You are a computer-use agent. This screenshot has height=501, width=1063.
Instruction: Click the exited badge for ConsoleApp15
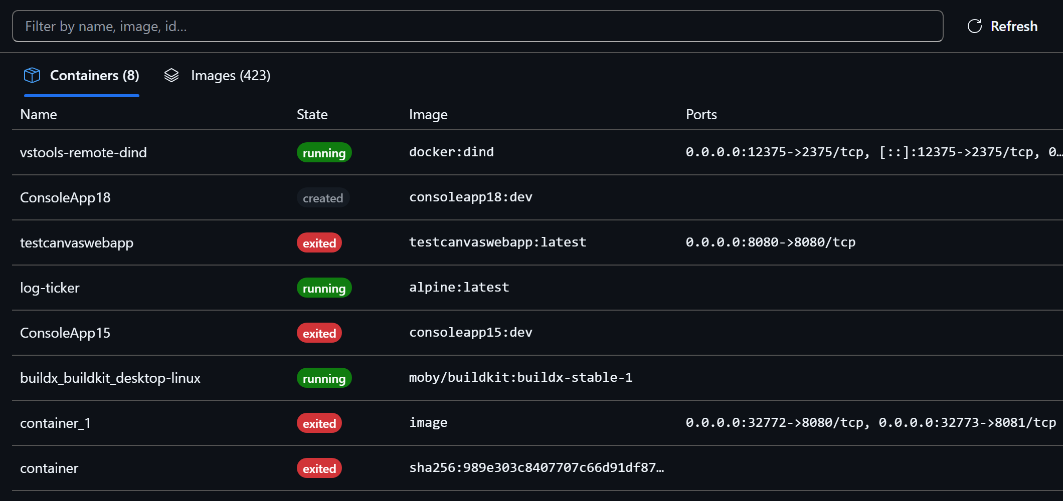click(x=319, y=333)
